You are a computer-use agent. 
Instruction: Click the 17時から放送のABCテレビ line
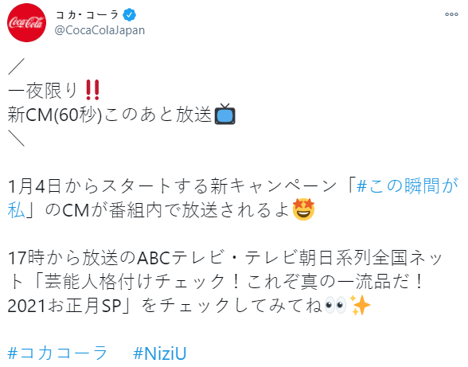(x=116, y=258)
